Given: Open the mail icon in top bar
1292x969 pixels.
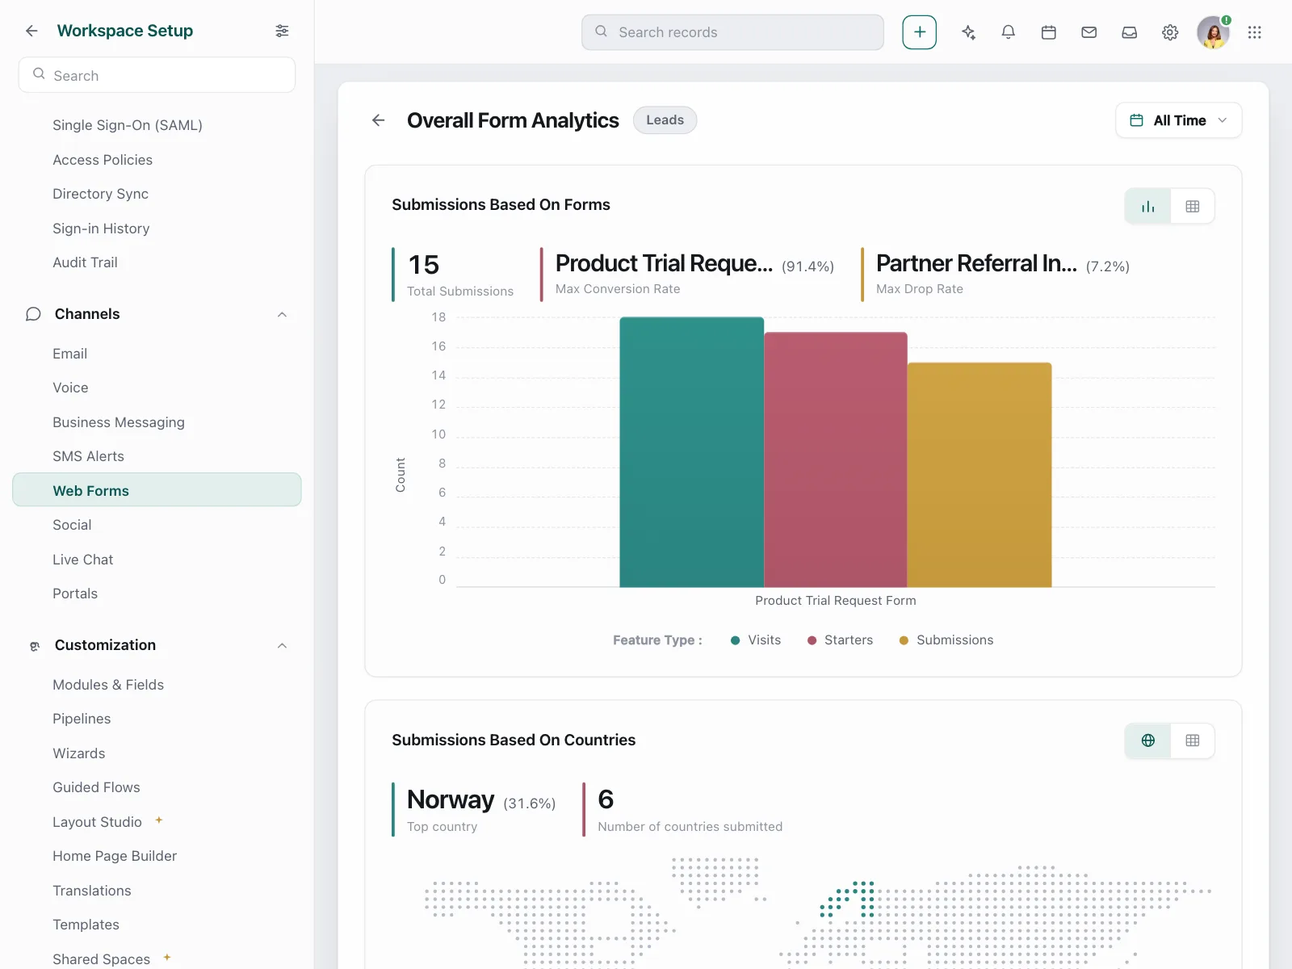Looking at the screenshot, I should (1089, 32).
